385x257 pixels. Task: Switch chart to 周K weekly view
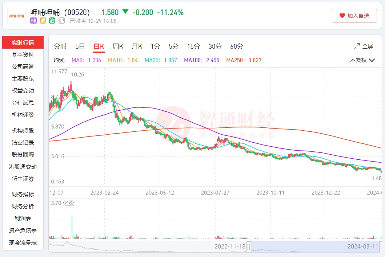coord(118,46)
